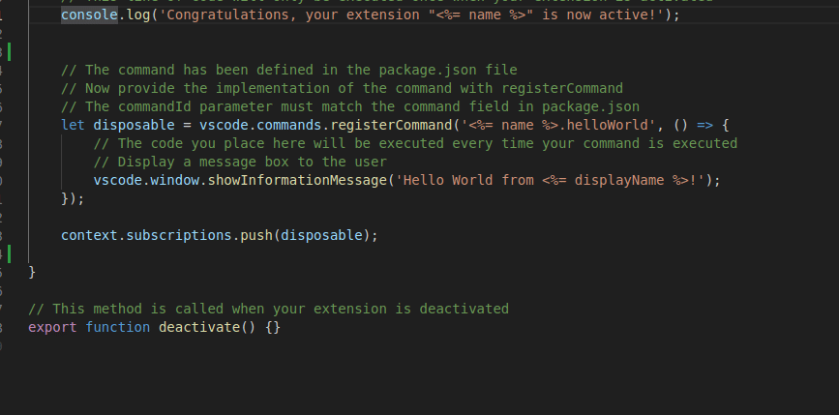
Task: Click the subscriptions property name
Action: [x=183, y=235]
